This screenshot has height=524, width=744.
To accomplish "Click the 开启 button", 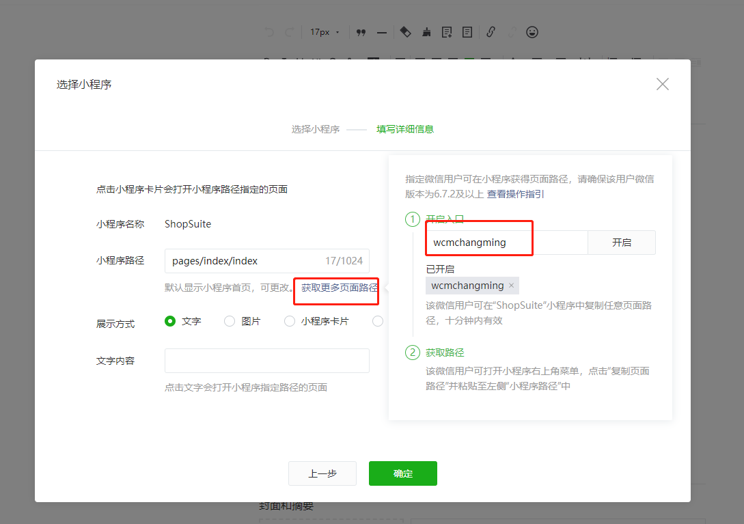I will (622, 243).
